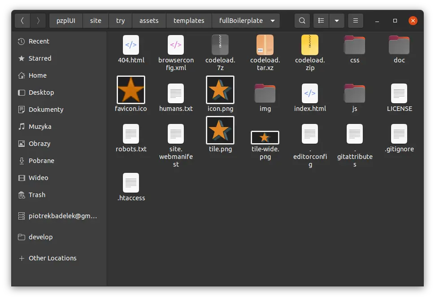435x299 pixels.
Task: Select the codeload.zip archive icon
Action: [310, 45]
